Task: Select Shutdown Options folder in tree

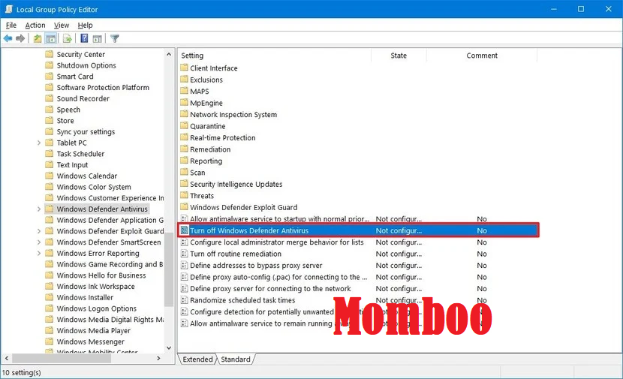Action: (86, 65)
